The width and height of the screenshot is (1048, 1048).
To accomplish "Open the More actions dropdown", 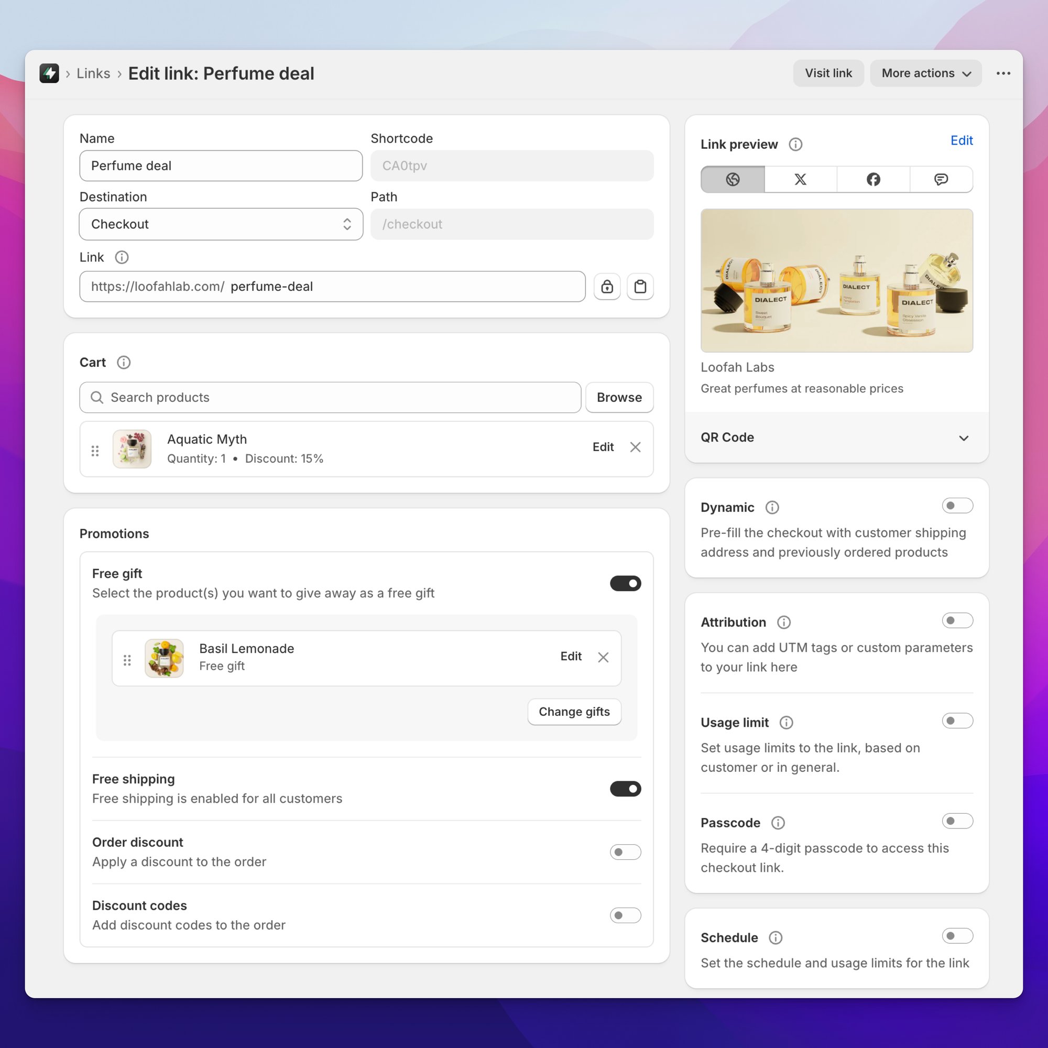I will (925, 73).
